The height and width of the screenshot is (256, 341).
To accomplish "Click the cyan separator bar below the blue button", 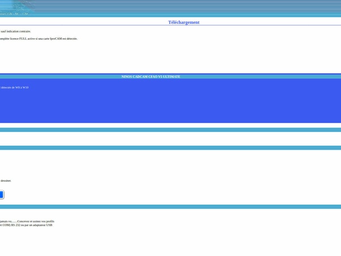I will (170, 207).
